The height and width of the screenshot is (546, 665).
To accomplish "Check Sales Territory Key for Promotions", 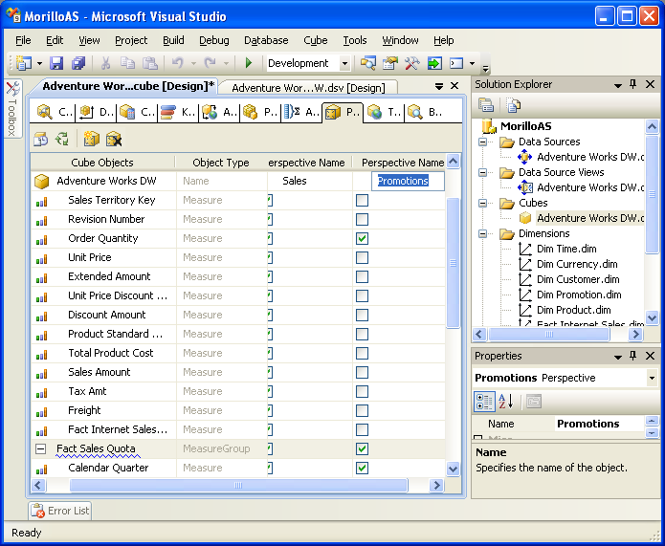I will [x=362, y=200].
